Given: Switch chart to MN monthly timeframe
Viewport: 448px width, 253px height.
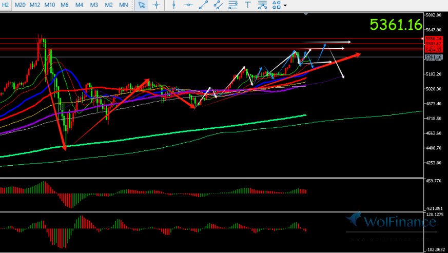Looking at the screenshot, I should (x=124, y=5).
